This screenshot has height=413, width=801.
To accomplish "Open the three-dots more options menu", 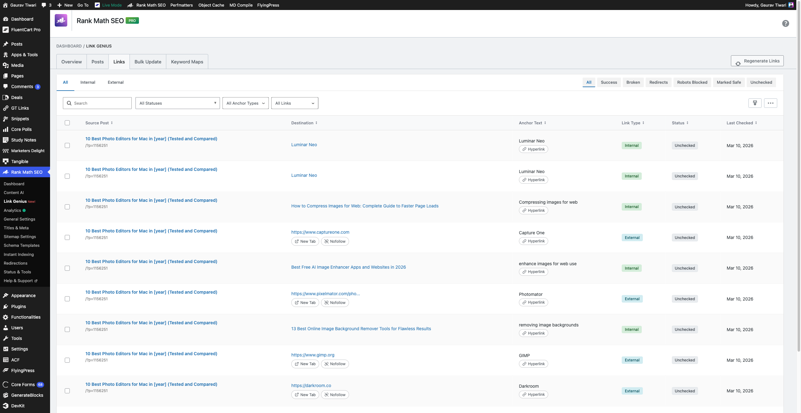I will [770, 103].
